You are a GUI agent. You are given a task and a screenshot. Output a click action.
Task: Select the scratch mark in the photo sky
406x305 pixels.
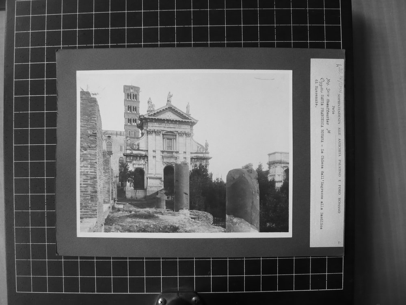point(264,78)
